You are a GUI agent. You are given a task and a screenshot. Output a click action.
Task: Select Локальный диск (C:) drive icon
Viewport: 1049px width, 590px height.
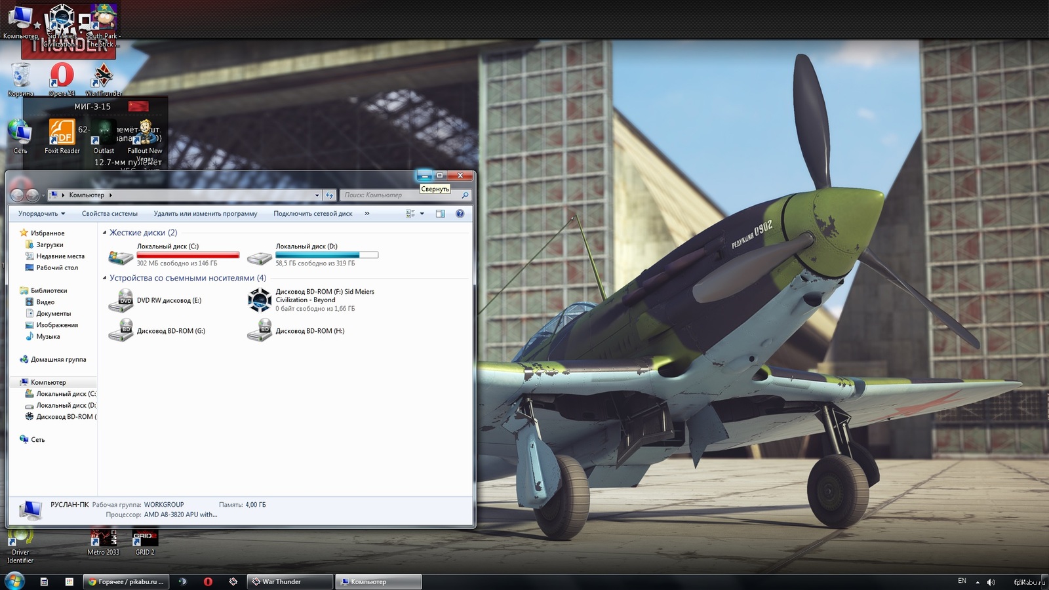(121, 256)
